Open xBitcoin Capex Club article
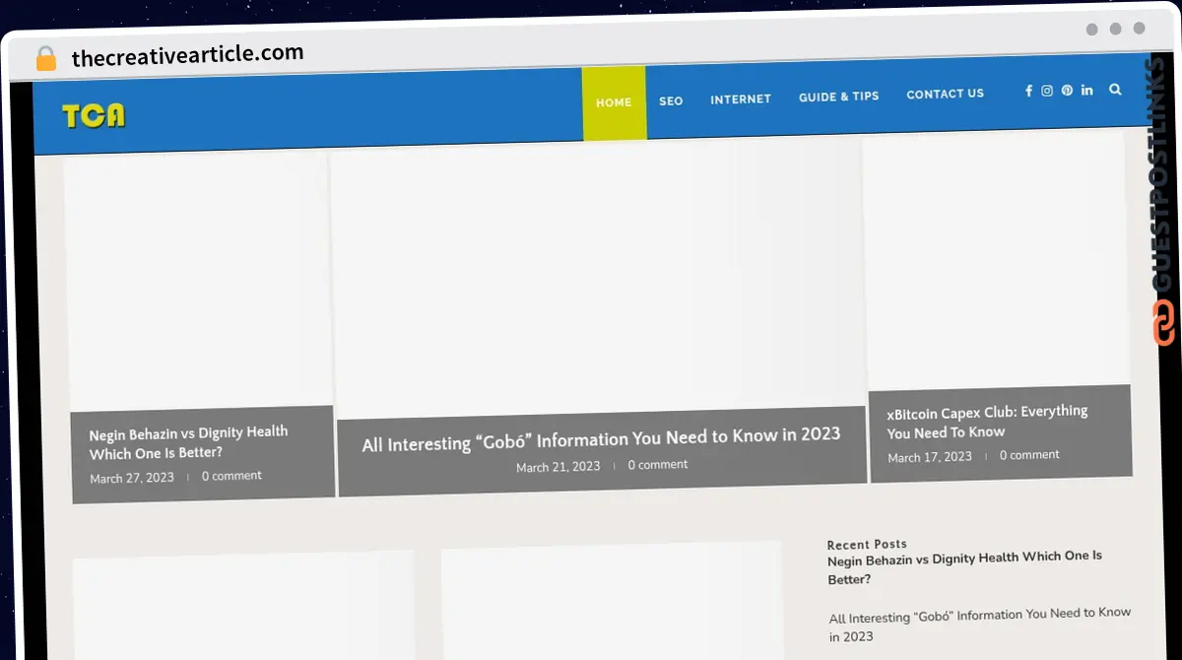Screen dimensions: 1182x660 [987, 421]
